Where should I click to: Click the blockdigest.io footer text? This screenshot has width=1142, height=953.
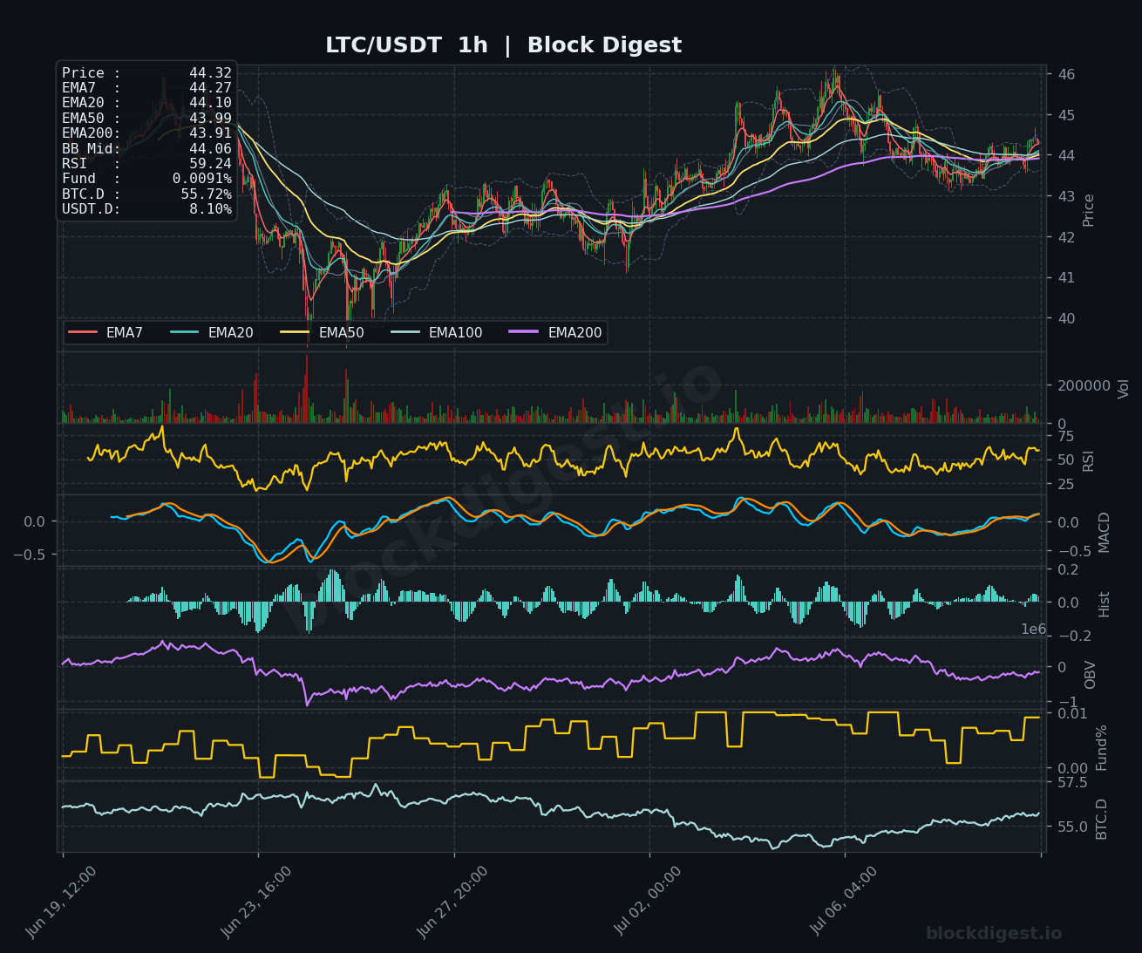click(x=994, y=934)
